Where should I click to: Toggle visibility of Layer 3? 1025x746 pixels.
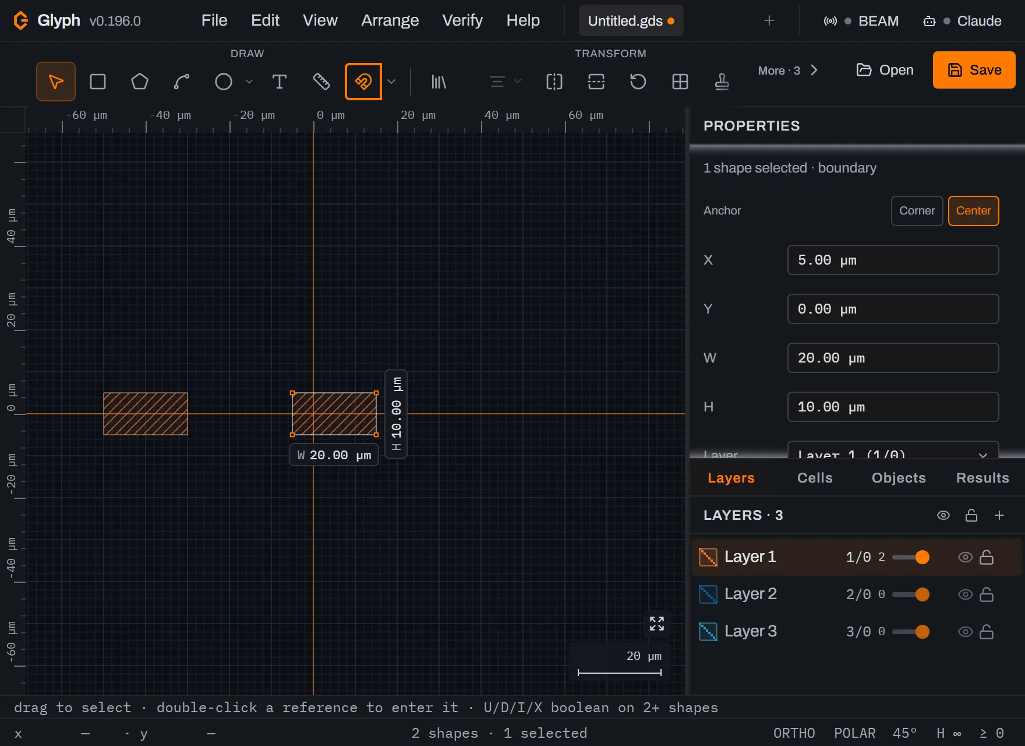966,632
